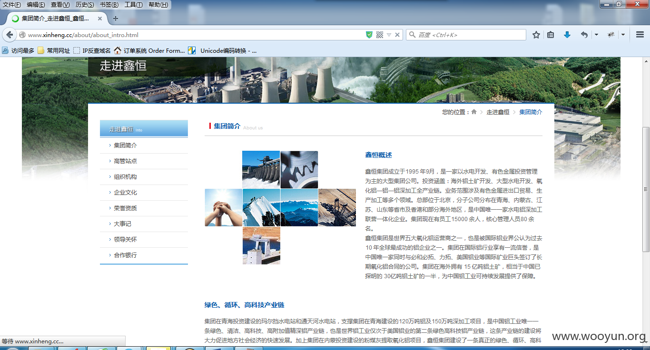Image resolution: width=650 pixels, height=350 pixels.
Task: Click the clasped hands photo thumbnail
Action: (223, 207)
